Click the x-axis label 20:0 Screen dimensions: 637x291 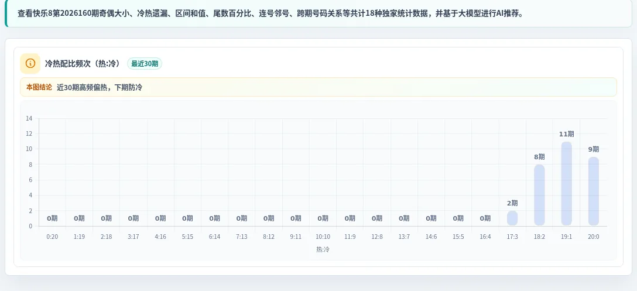coord(594,237)
